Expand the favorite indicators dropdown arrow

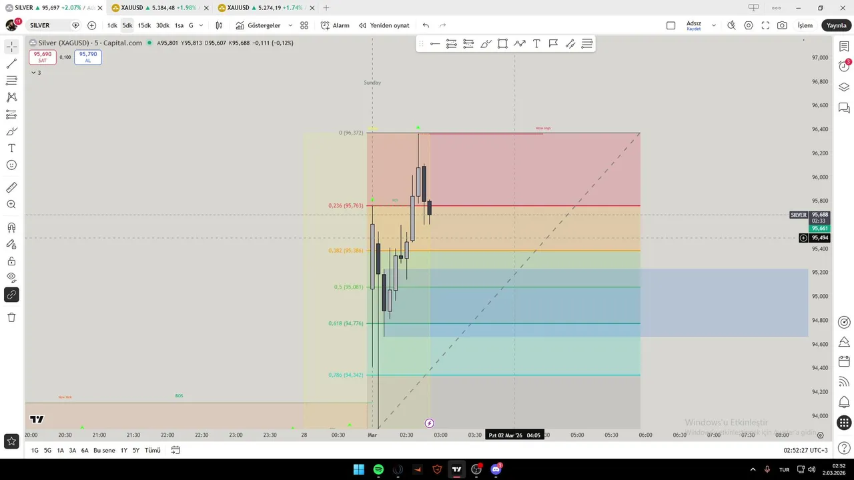(290, 25)
